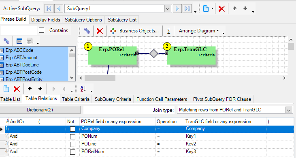This screenshot has height=158, width=296.
Task: Click table list scroll down arrow
Action: 72,78
